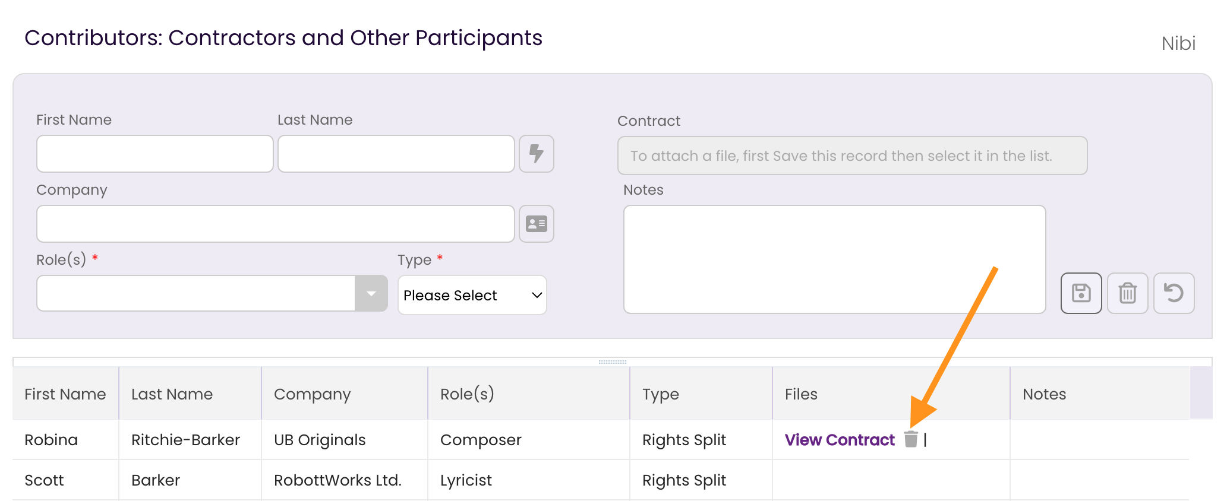
Task: Sort by Last Name column header
Action: pyautogui.click(x=190, y=394)
